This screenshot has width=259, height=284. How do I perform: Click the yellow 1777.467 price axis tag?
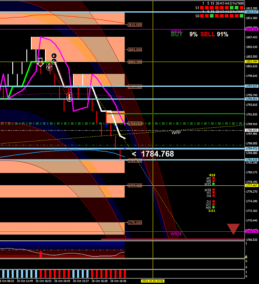[x=252, y=185]
